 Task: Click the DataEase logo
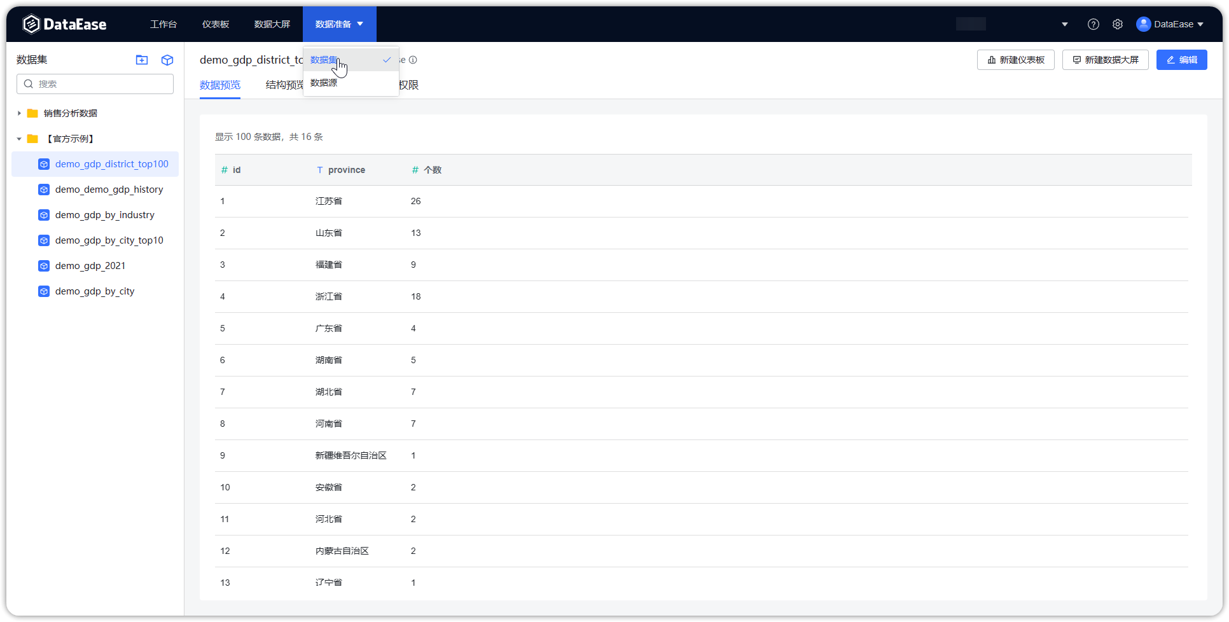coord(64,24)
